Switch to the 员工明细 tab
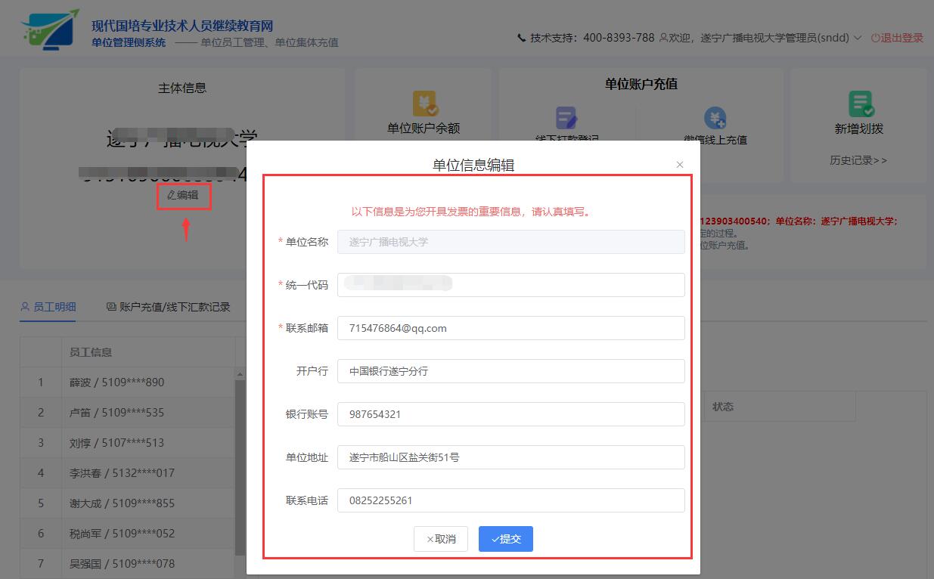Viewport: 934px width, 579px height. 48,307
